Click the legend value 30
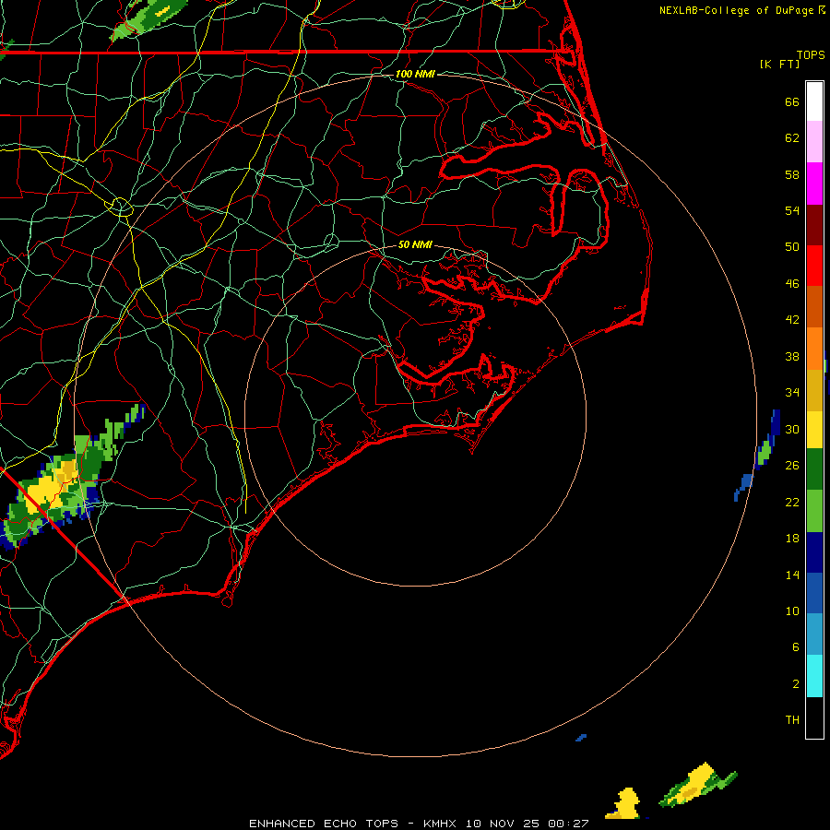Viewport: 830px width, 830px height. [x=792, y=429]
